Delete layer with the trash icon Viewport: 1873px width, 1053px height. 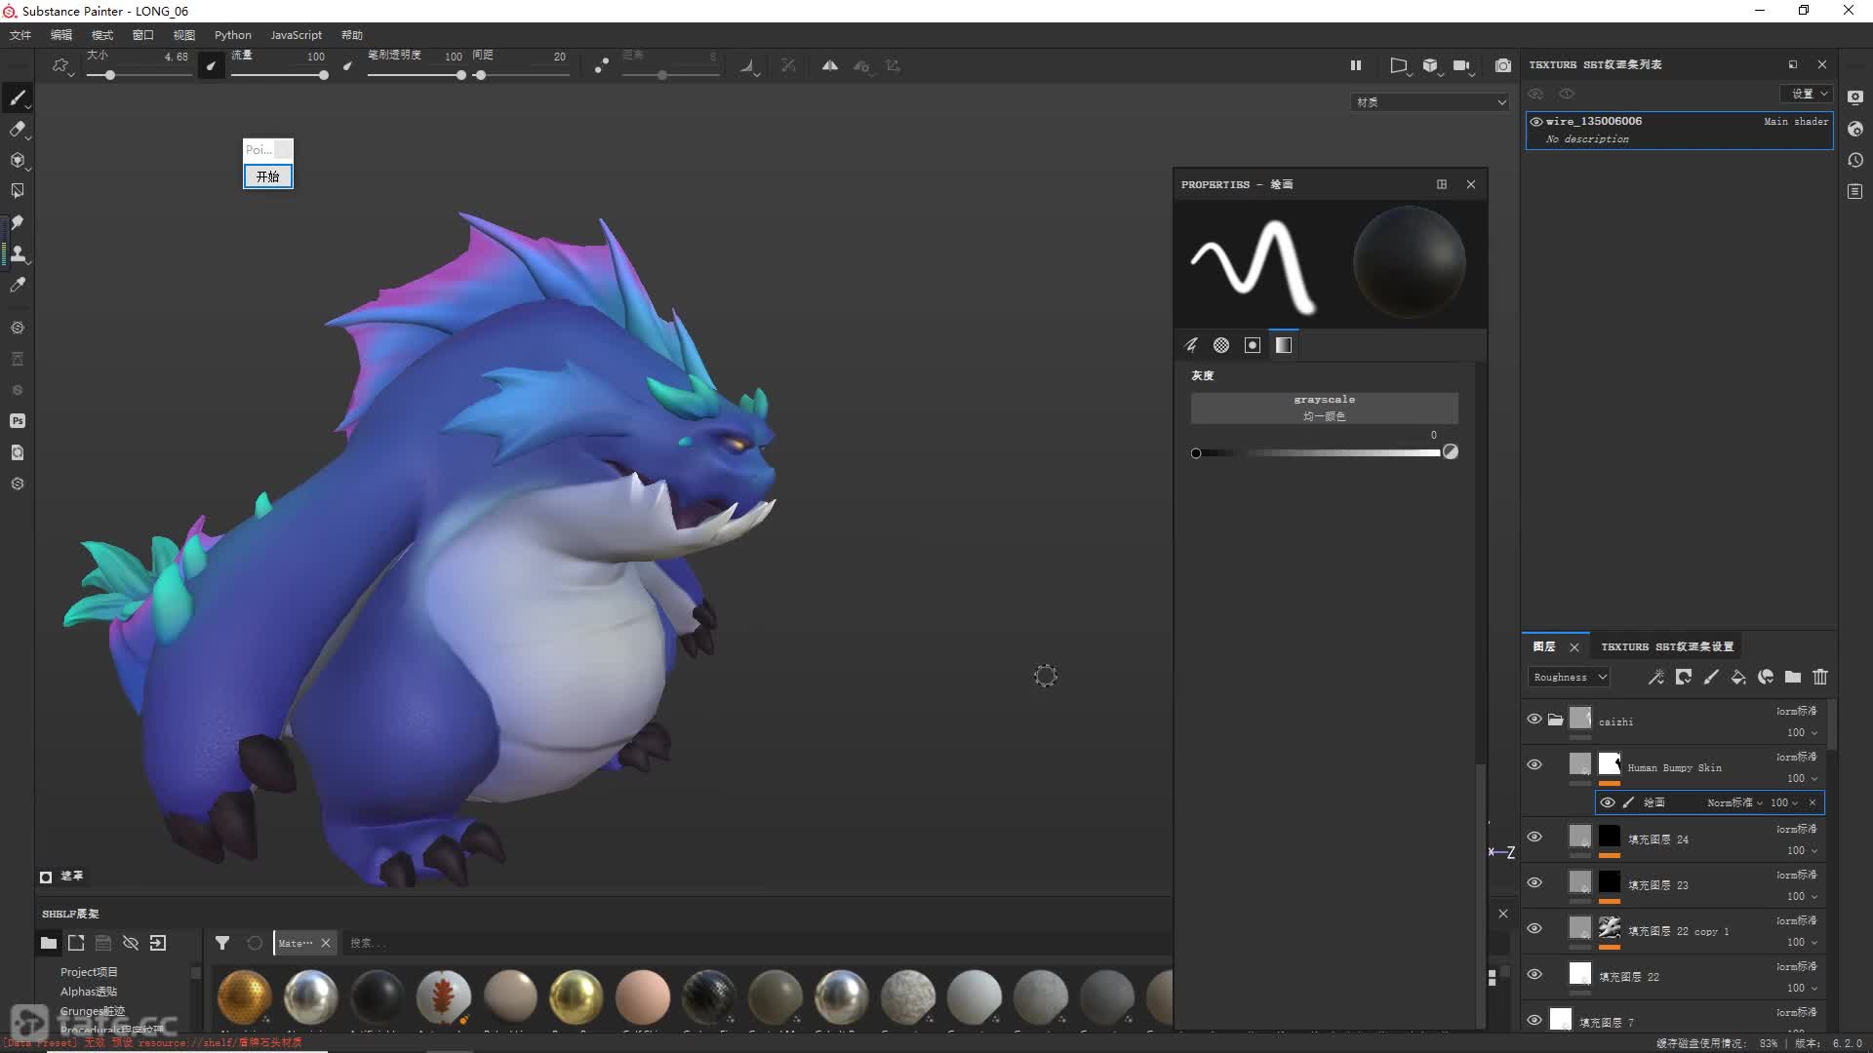1820,677
